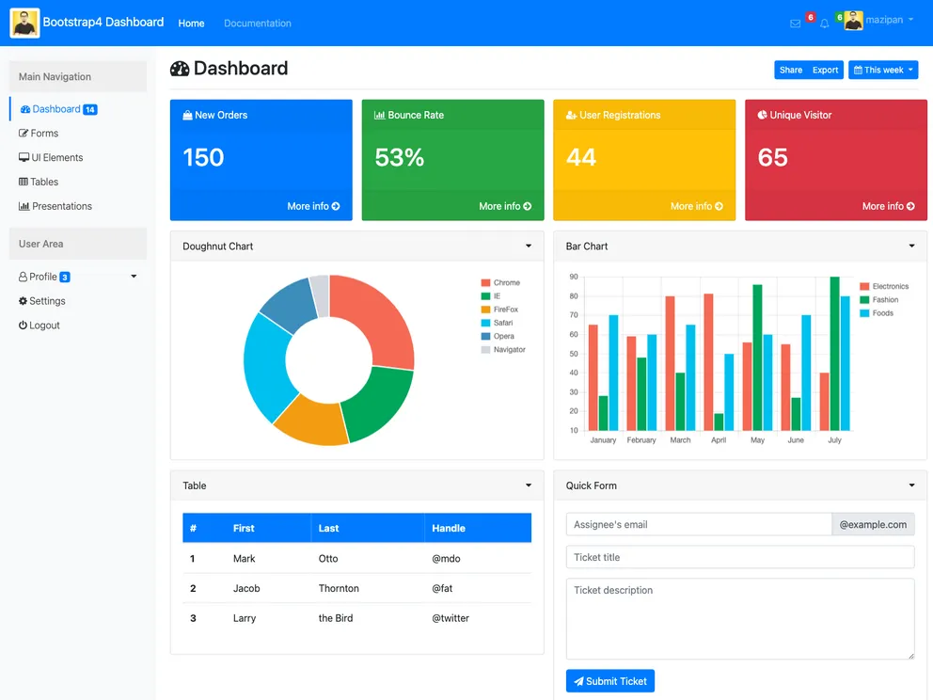933x700 pixels.
Task: Collapse the Doughnut Chart panel
Action: (x=529, y=246)
